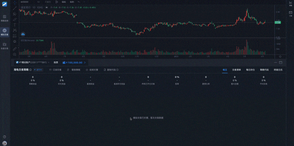The height and width of the screenshot is (146, 294).
Task: Click the 策略收益 metric label
Action: click(33, 84)
